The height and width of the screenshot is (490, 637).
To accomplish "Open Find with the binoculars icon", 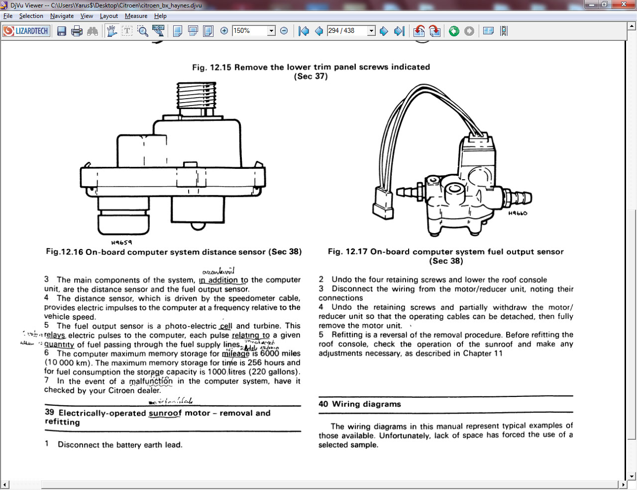I will pyautogui.click(x=93, y=31).
